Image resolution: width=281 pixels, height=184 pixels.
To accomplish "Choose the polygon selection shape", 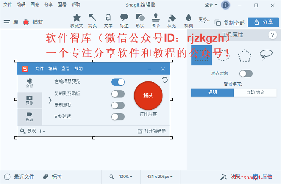I will (245, 55).
